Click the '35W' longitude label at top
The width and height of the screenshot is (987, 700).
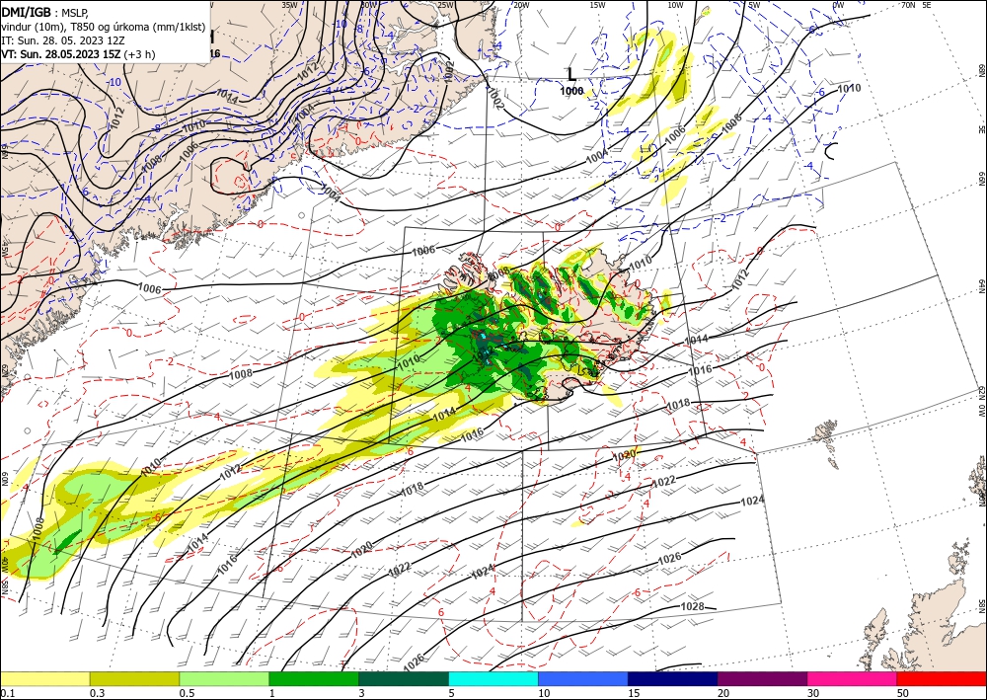[289, 4]
